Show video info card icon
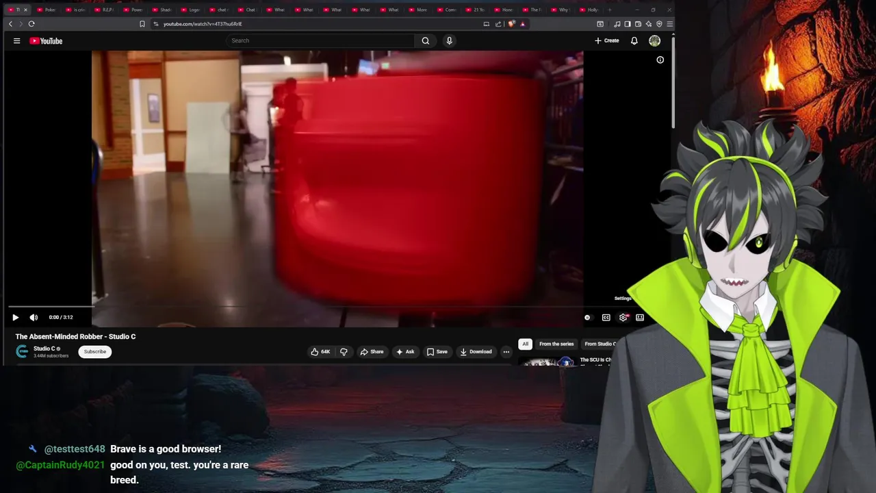 (x=660, y=60)
